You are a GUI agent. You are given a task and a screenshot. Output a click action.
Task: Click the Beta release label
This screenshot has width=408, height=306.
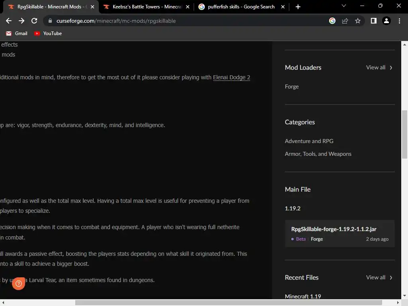point(300,239)
